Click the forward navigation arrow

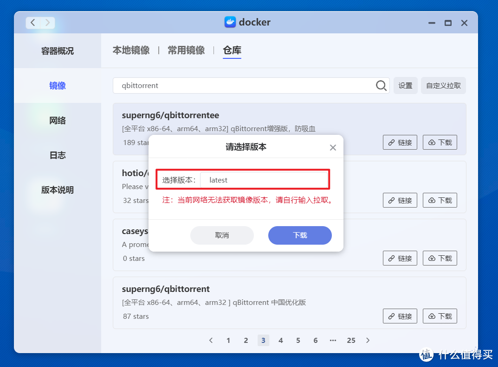point(47,23)
